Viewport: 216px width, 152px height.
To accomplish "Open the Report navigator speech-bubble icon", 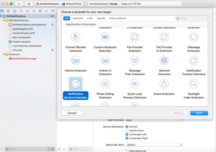I will (53, 11).
